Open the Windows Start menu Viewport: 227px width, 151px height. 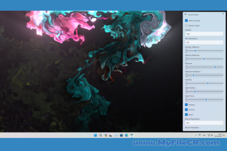coord(95,135)
